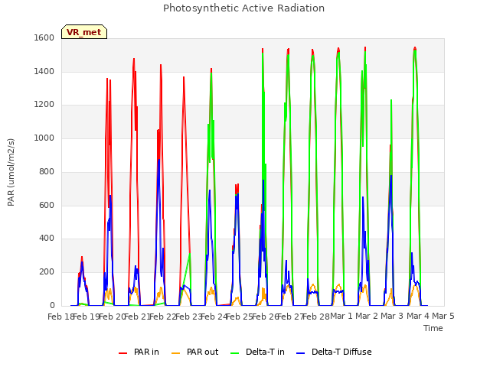490x367 pixels.
Task: Click the Mar 2 x-axis tick label
Action: (367, 316)
